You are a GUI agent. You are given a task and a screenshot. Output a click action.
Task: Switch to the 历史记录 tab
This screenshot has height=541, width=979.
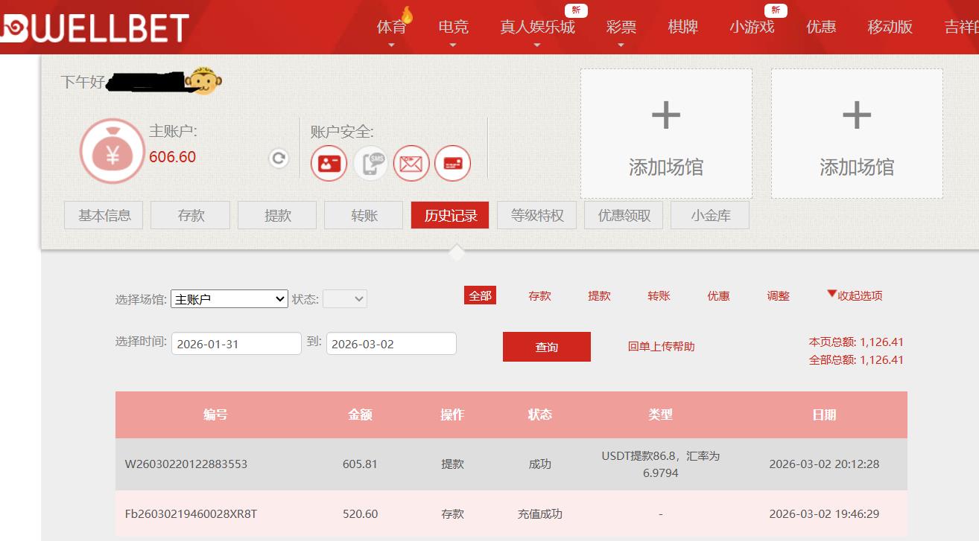449,214
